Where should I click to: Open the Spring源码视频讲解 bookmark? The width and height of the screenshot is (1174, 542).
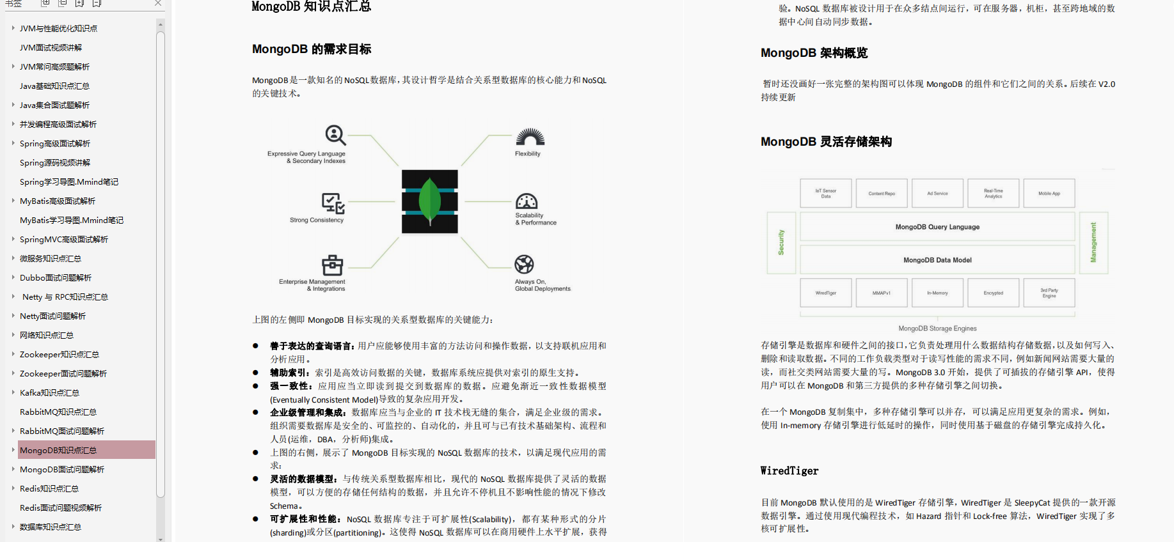(x=55, y=162)
